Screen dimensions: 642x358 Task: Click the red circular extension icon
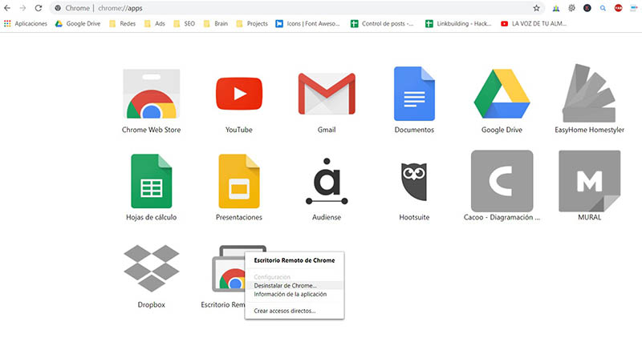click(x=618, y=8)
